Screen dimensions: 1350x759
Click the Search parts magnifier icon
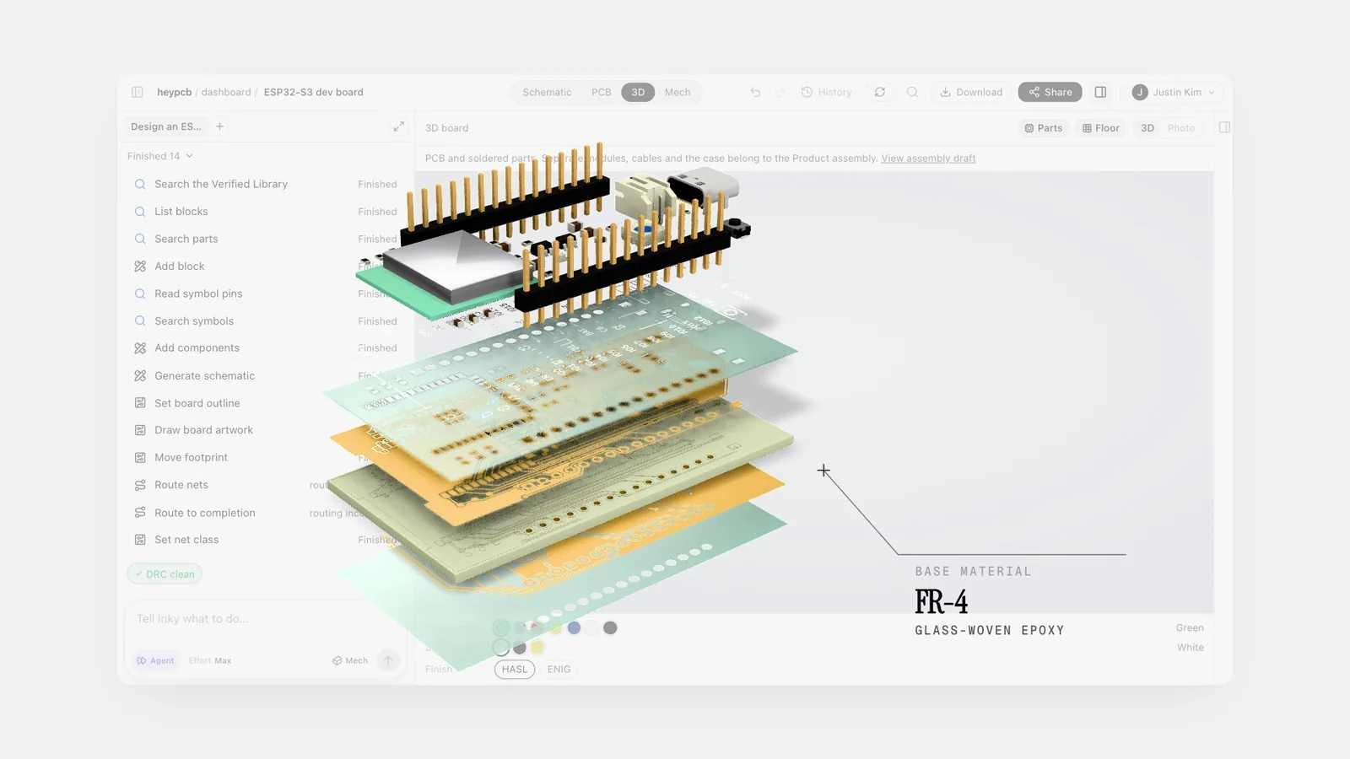point(140,239)
